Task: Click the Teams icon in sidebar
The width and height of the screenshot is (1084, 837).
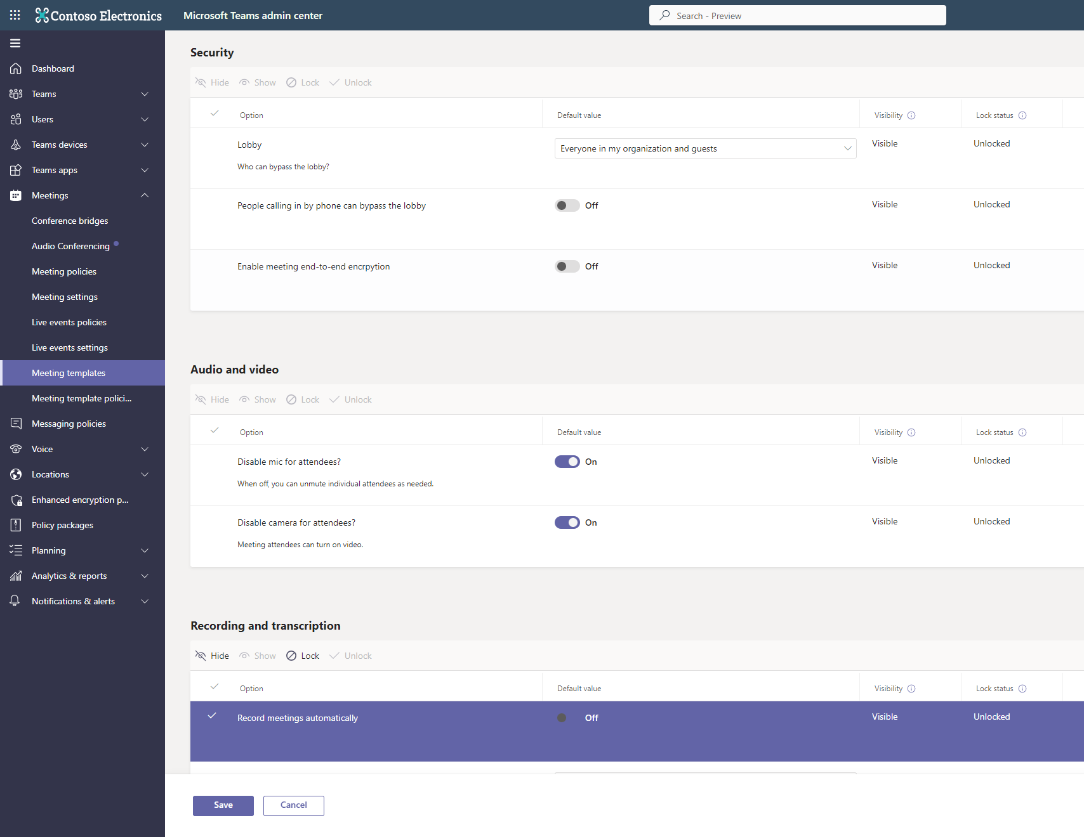Action: click(16, 94)
